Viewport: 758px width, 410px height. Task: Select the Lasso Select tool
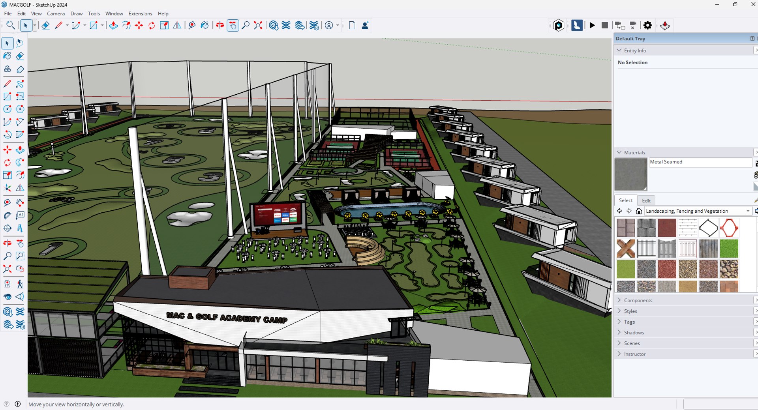coord(20,43)
